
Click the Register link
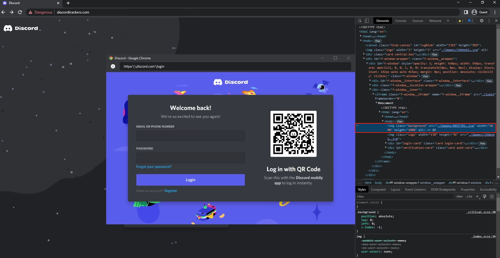tap(171, 191)
